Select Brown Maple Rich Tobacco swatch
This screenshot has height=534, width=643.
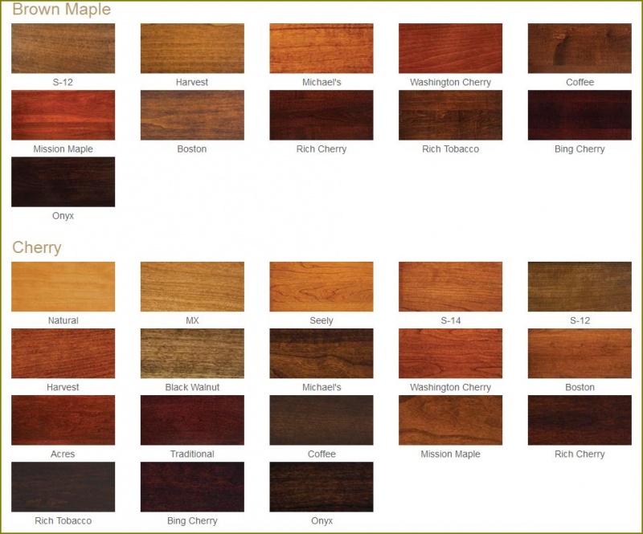[x=450, y=115]
